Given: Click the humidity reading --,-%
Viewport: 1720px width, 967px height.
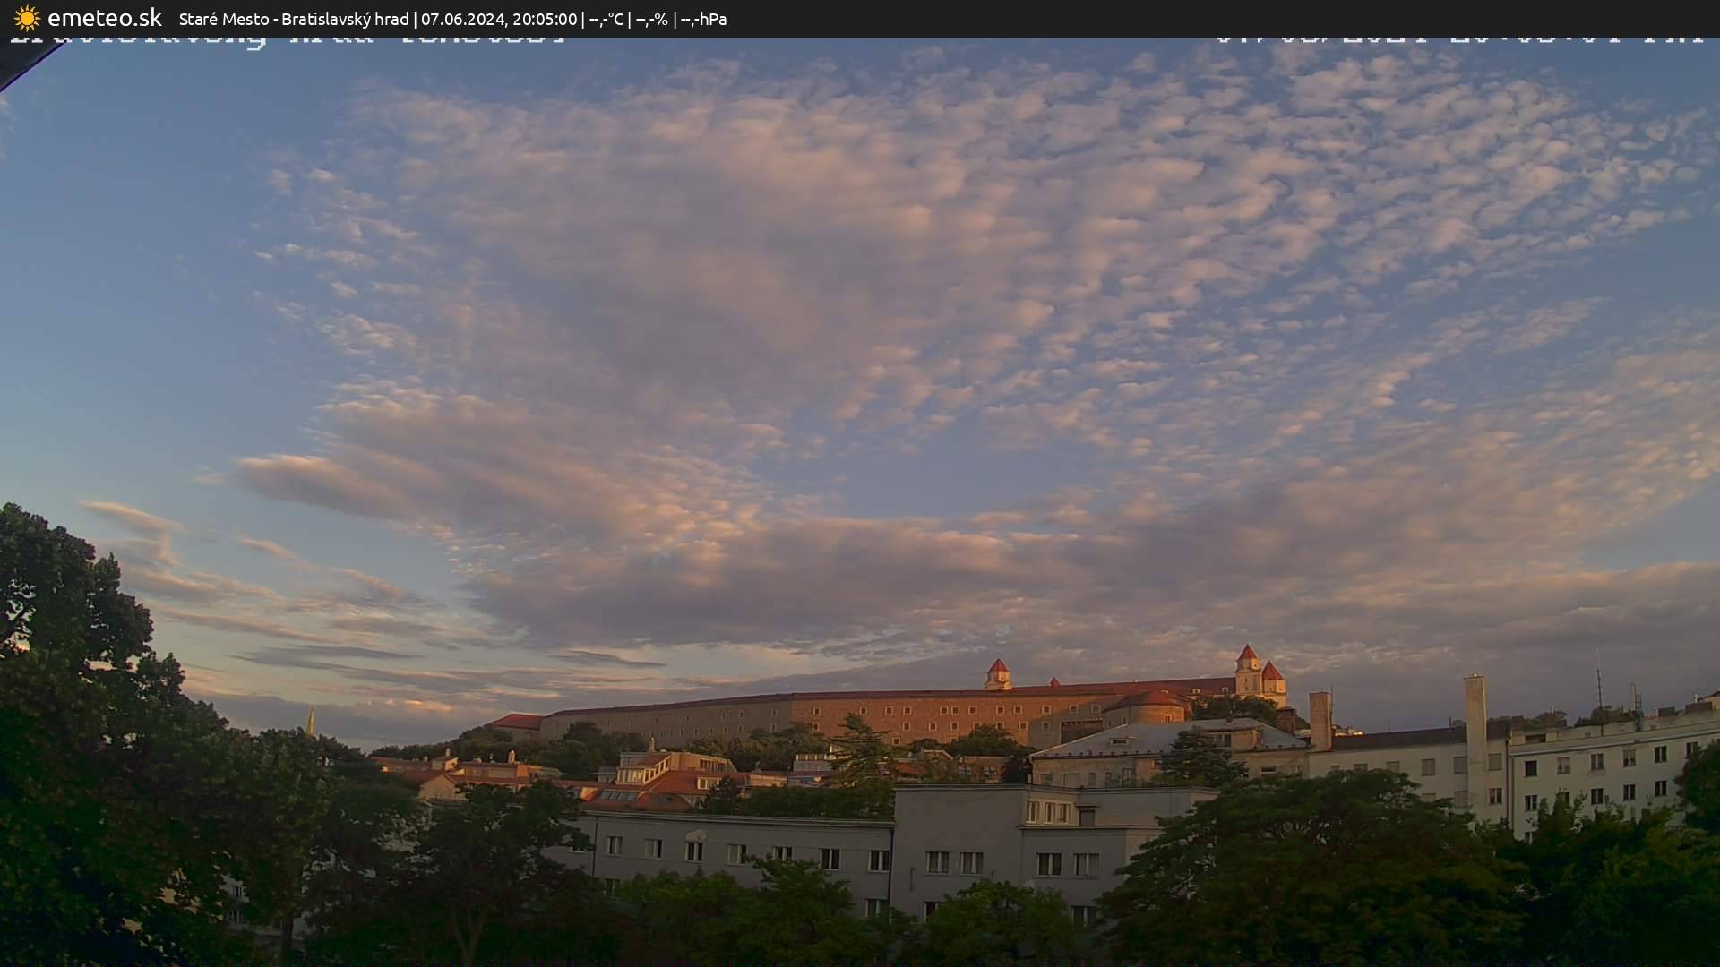Looking at the screenshot, I should tap(652, 19).
